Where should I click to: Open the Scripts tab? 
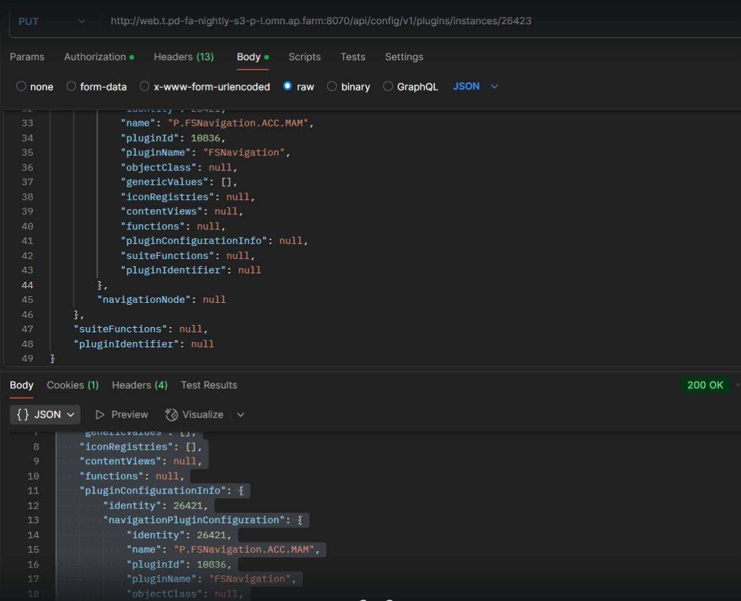point(305,57)
